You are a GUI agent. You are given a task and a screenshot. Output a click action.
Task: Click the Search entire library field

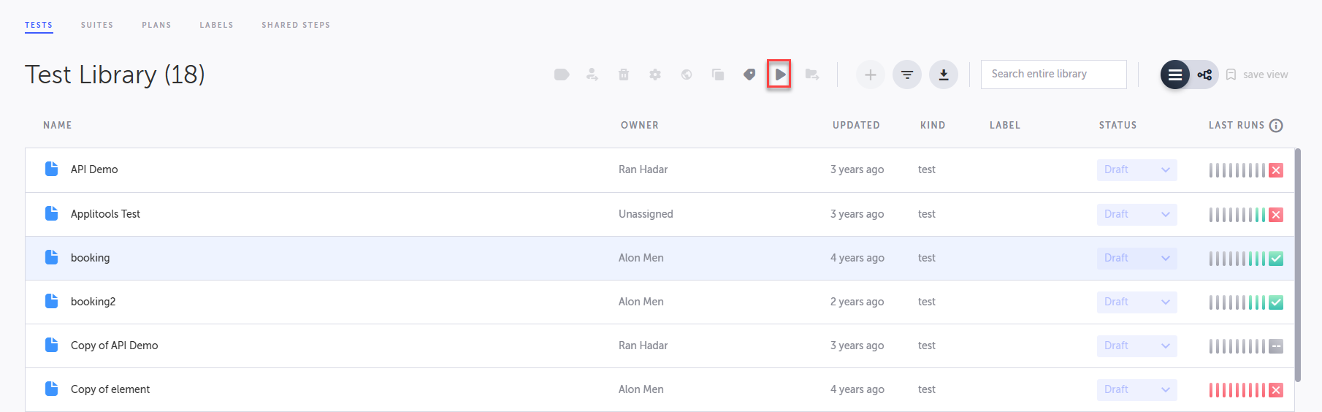coord(1053,75)
